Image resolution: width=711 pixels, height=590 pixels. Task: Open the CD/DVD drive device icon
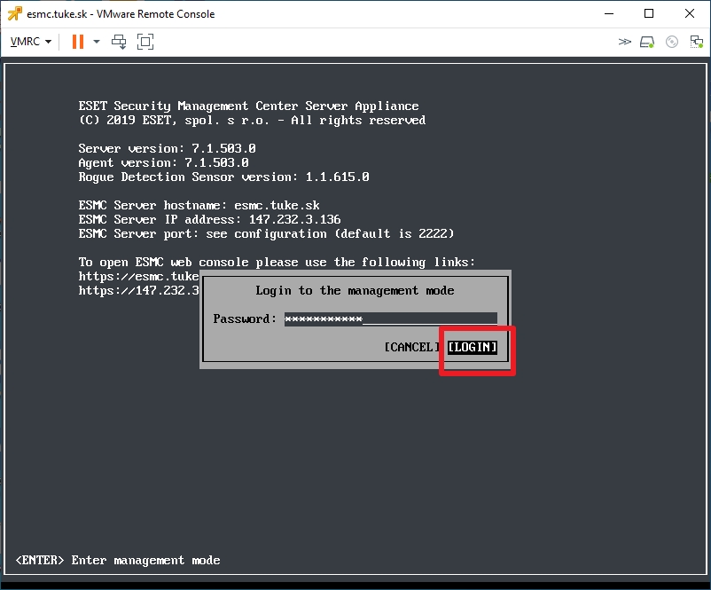tap(672, 42)
